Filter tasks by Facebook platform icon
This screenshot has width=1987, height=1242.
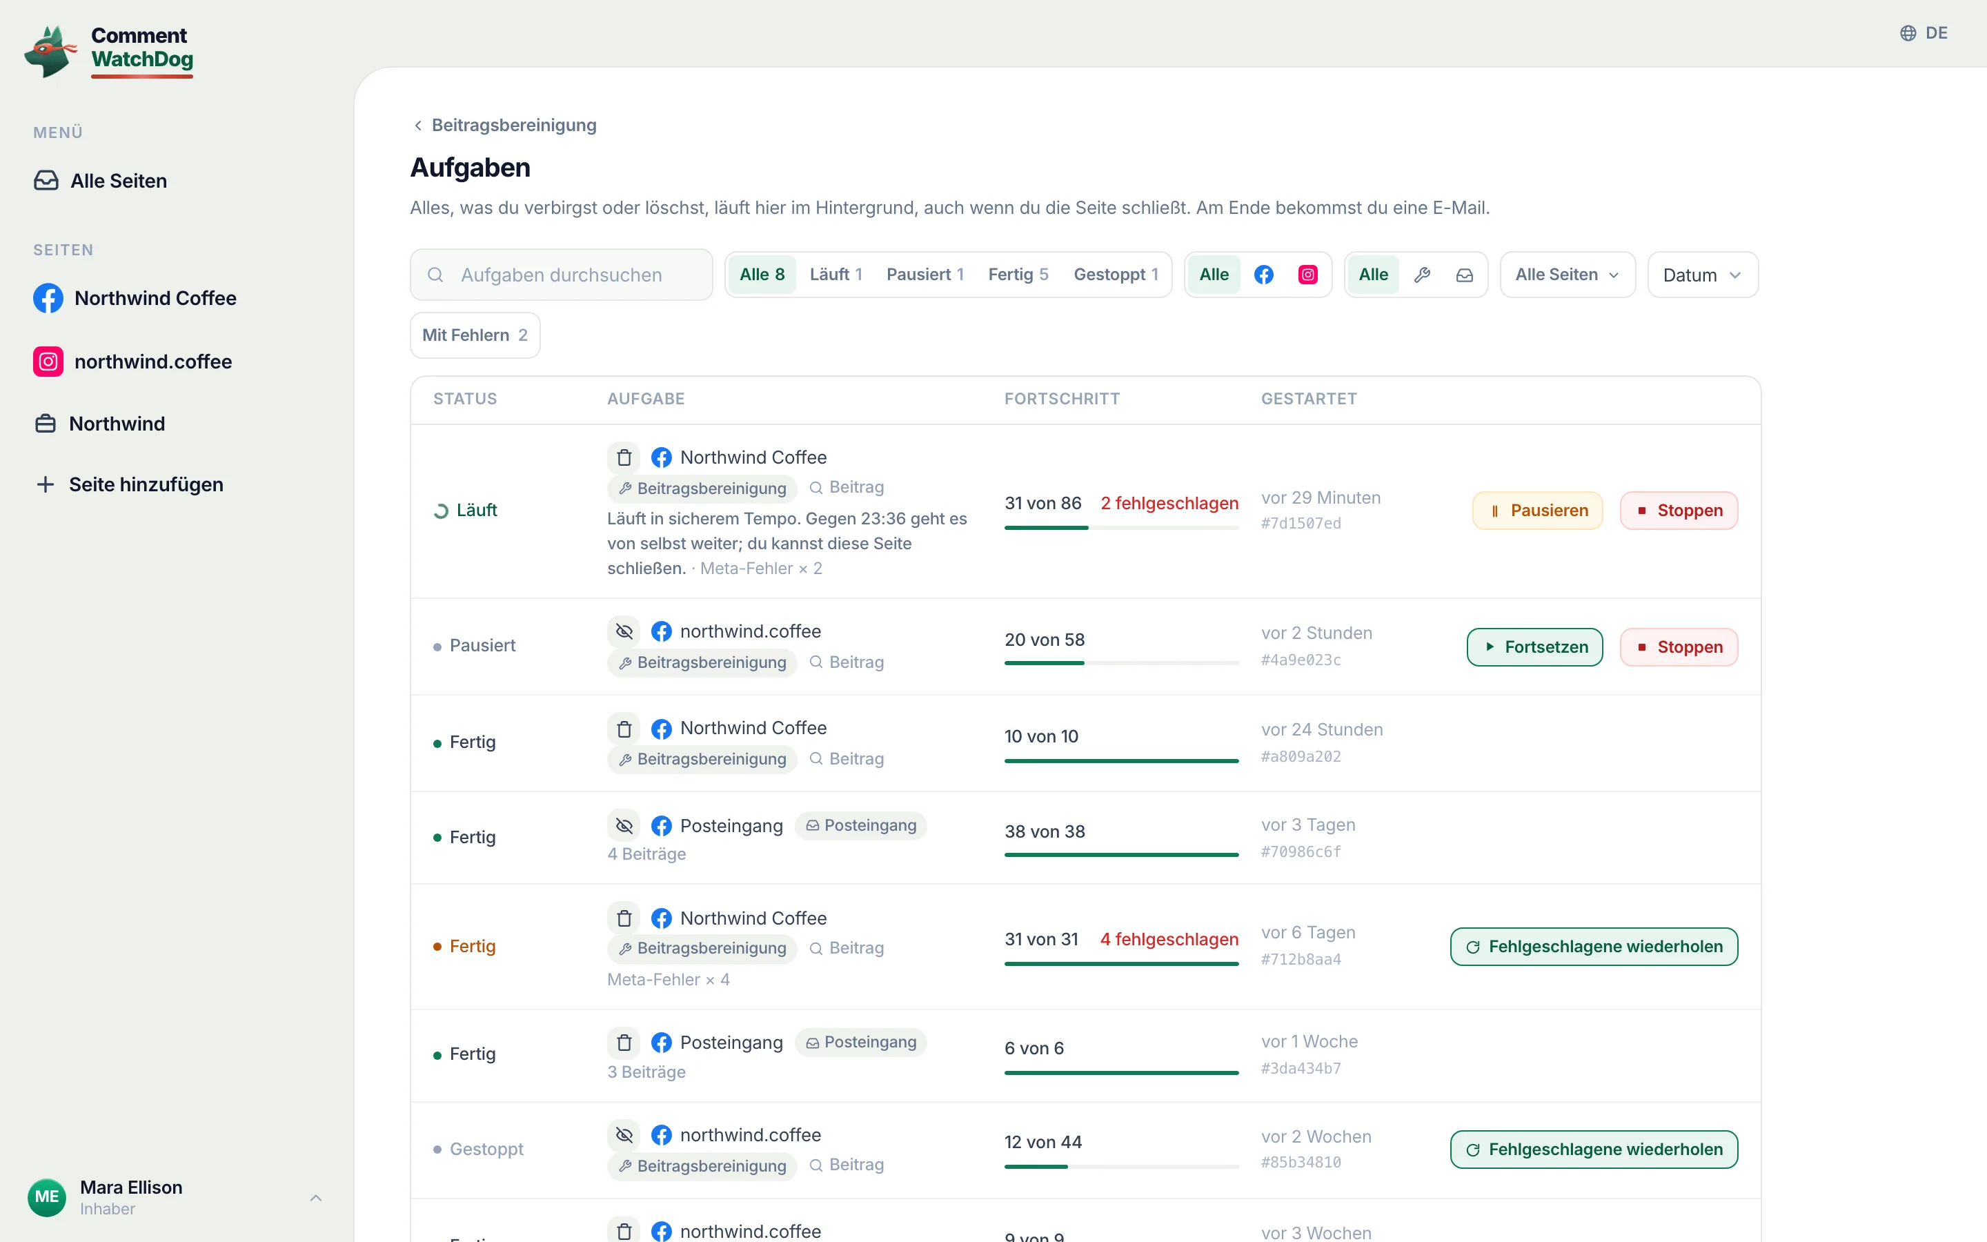[x=1264, y=275]
